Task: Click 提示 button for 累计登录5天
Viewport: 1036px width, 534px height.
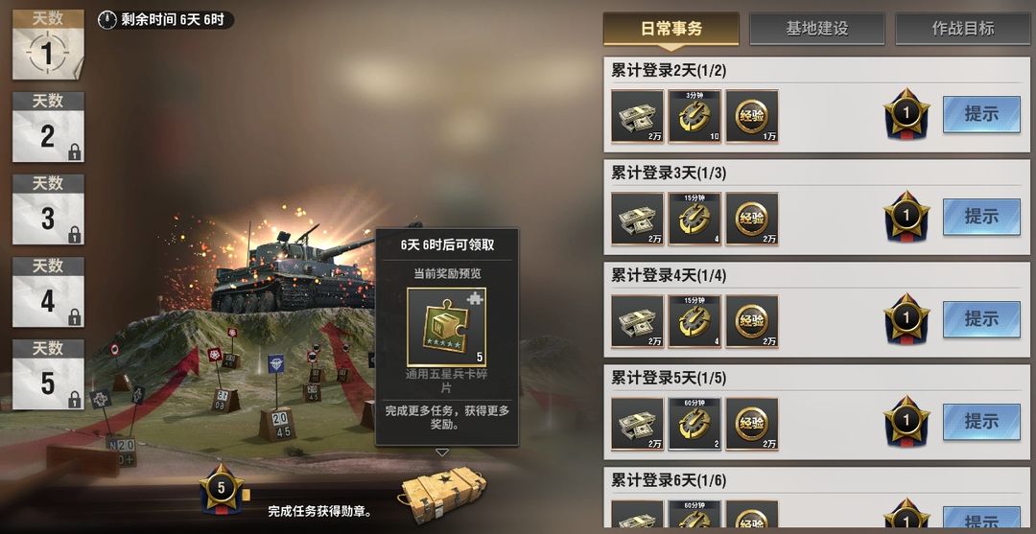Action: coord(981,422)
